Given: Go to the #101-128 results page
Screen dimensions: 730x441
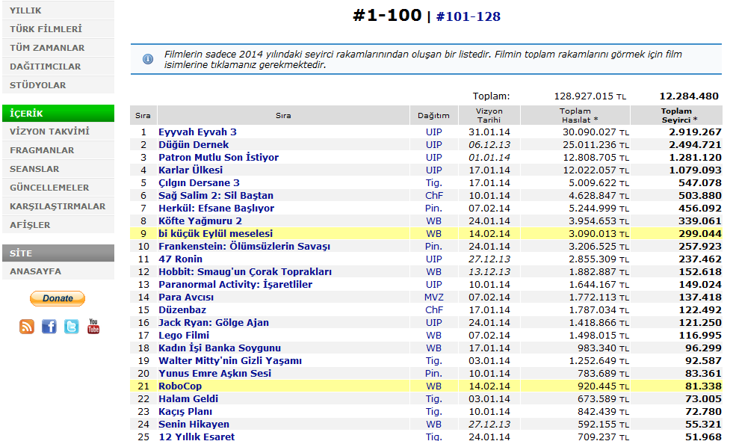Looking at the screenshot, I should tap(468, 16).
